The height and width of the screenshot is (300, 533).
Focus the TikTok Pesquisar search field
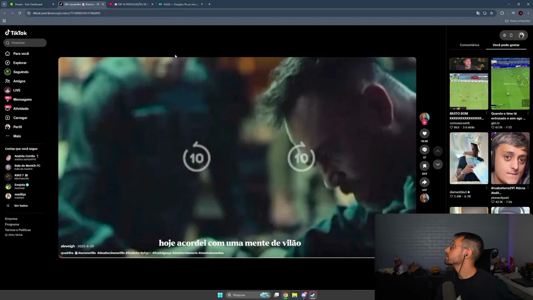(x=25, y=42)
